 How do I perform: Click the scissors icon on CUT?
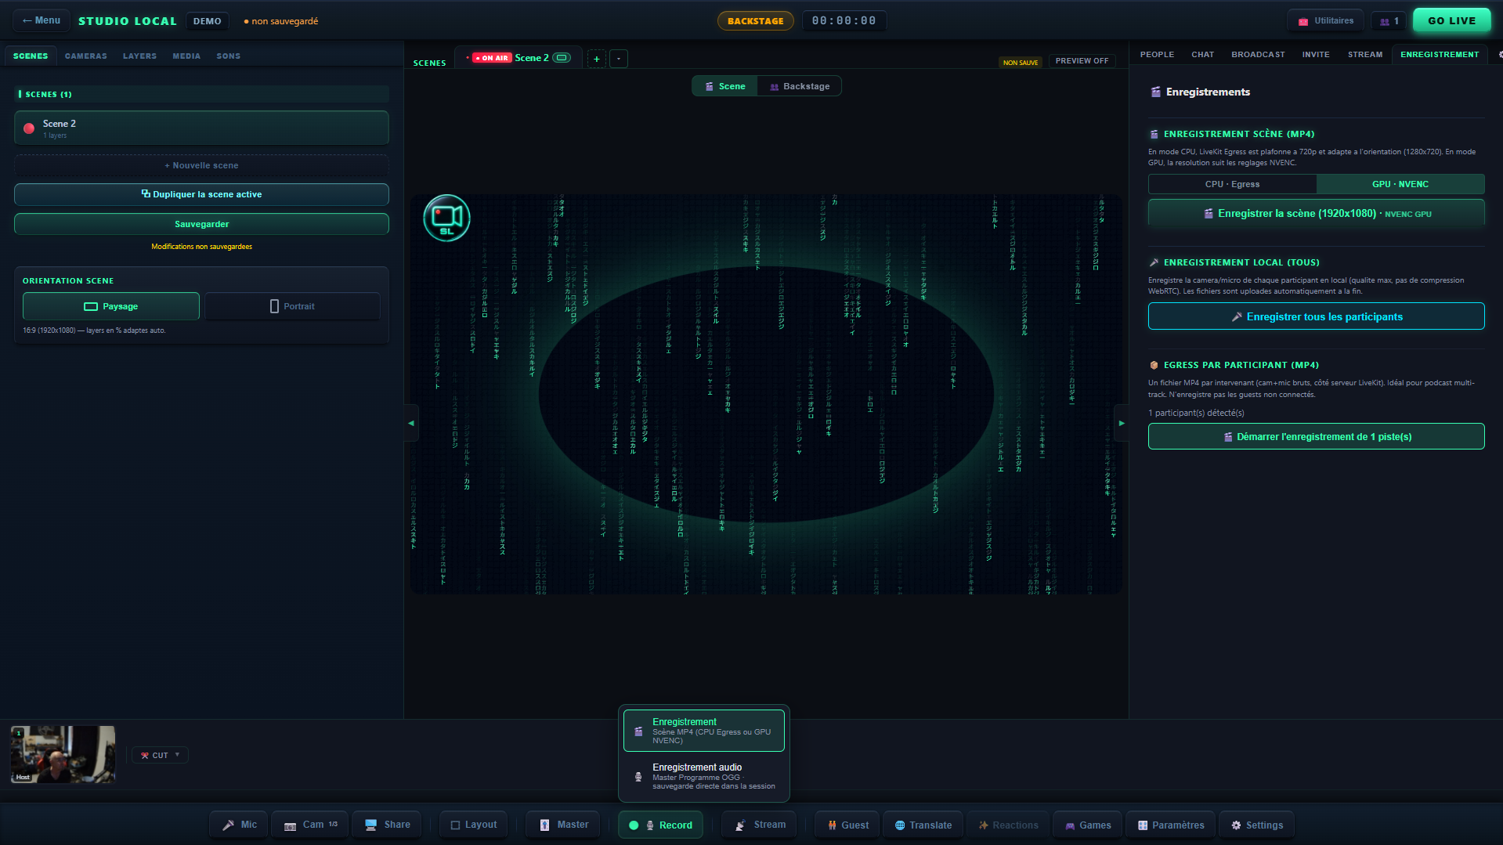145,756
